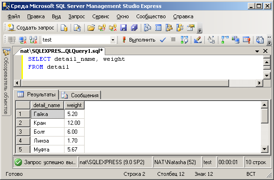This screenshot has width=274, height=180.
Task: Toggle Include Client Statistics icon
Action: tap(236, 40)
